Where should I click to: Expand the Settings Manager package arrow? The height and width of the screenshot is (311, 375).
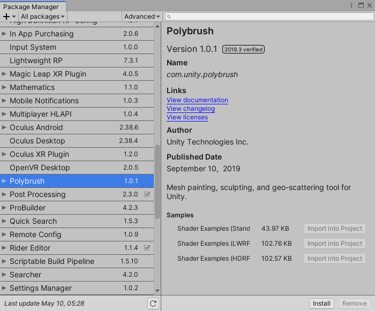pos(4,288)
